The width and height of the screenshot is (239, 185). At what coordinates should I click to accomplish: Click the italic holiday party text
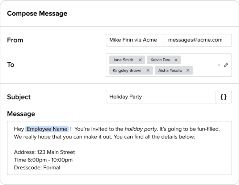141,129
